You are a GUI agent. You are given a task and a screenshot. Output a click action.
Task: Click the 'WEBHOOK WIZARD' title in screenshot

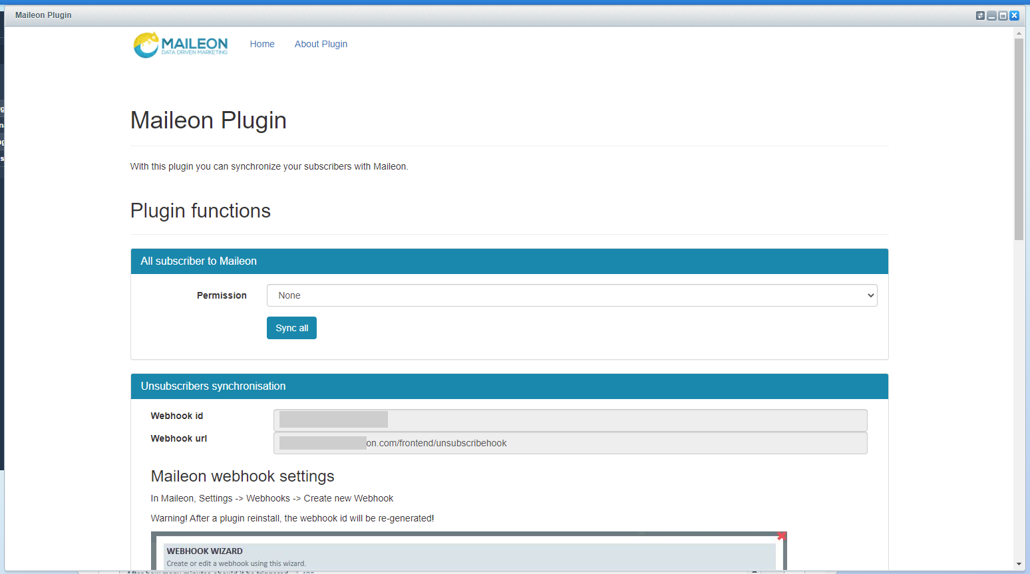click(x=204, y=551)
